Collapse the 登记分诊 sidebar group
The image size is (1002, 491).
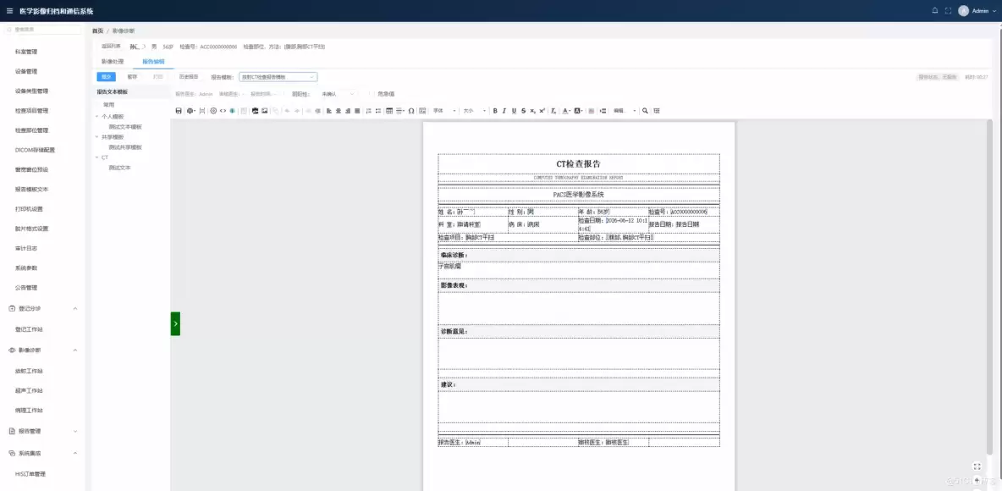tap(74, 308)
